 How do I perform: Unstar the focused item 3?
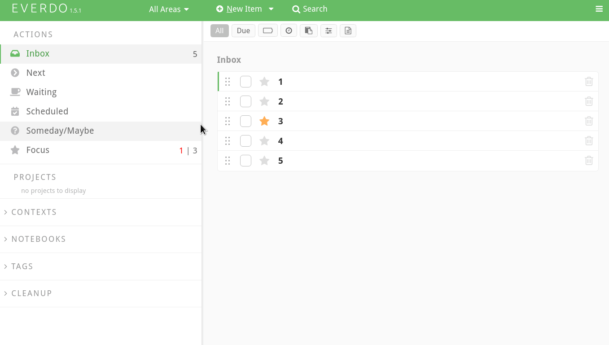click(x=264, y=121)
